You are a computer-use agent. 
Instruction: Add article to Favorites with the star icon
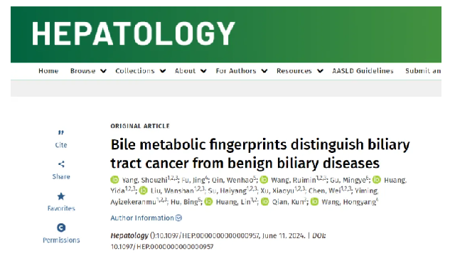61,196
